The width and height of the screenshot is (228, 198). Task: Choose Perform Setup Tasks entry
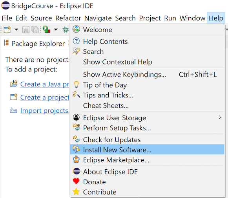147,128
